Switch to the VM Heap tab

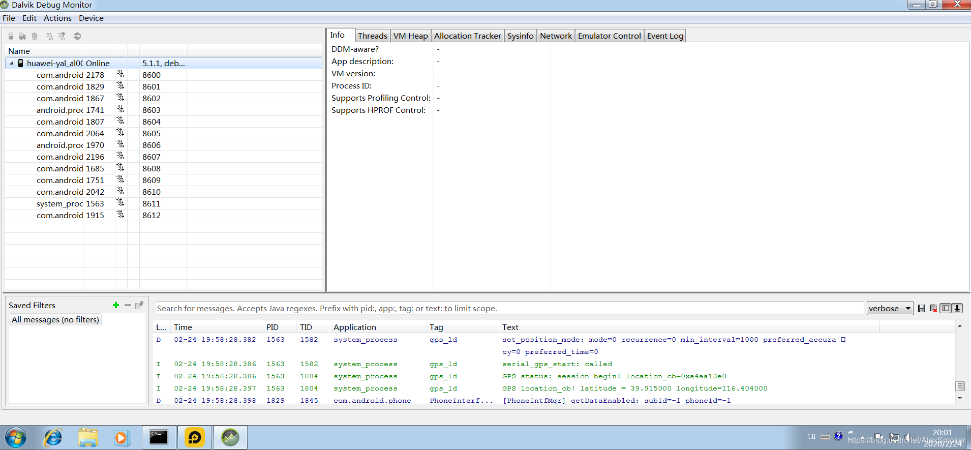click(x=411, y=36)
